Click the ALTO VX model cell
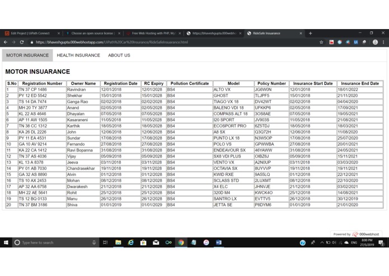The width and height of the screenshot is (389, 276). click(x=233, y=89)
